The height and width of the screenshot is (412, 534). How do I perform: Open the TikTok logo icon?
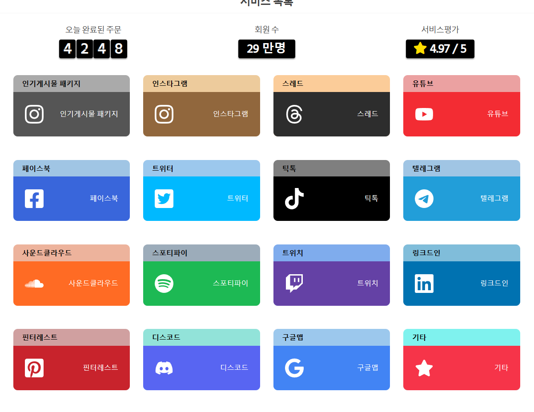294,199
